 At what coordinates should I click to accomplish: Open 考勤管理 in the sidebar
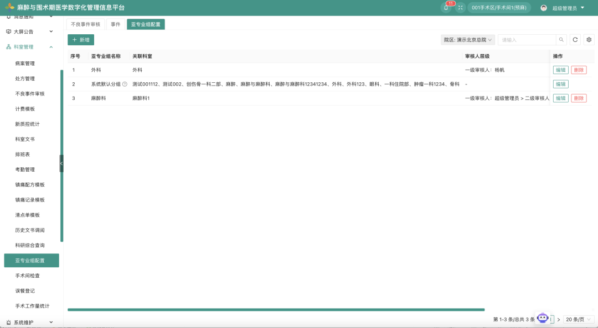[x=25, y=170]
